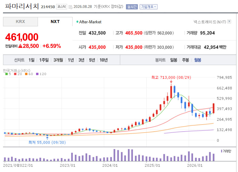Show the 3개월 line chart
The image size is (238, 172).
pyautogui.click(x=58, y=60)
